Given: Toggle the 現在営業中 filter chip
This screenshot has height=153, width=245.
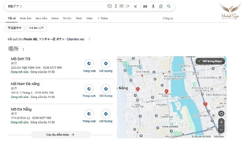Looking at the screenshot, I should [14, 28].
